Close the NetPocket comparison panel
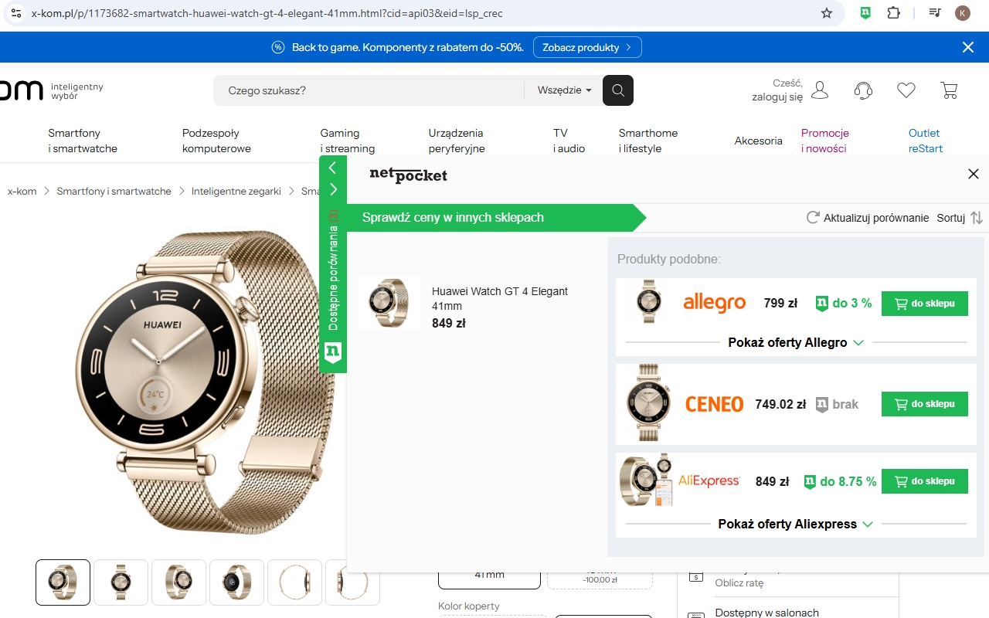 (x=974, y=174)
